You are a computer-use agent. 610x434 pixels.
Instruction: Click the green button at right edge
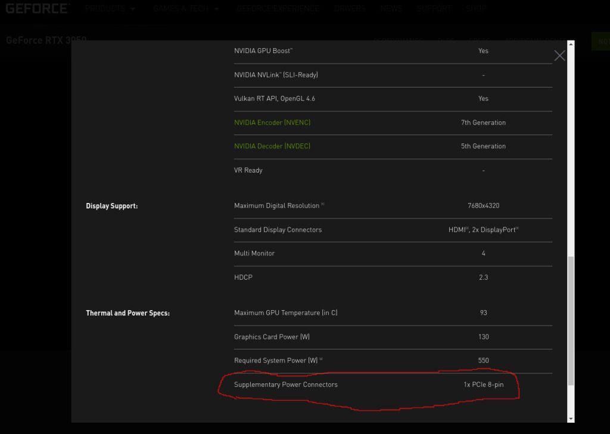pos(602,42)
